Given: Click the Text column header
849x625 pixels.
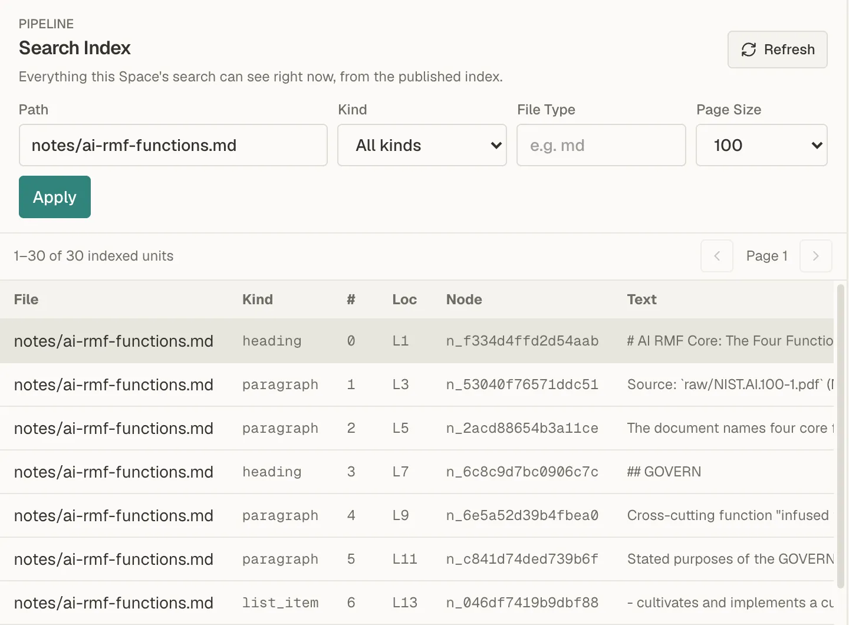Looking at the screenshot, I should (x=642, y=300).
